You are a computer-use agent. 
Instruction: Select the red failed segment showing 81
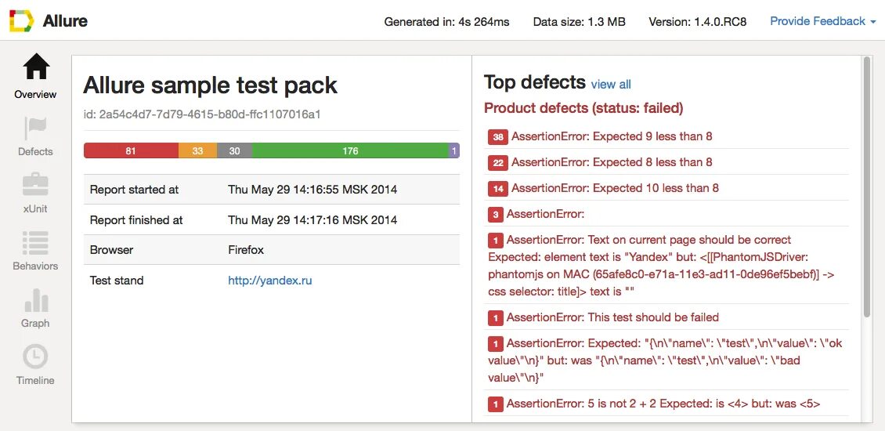pyautogui.click(x=131, y=150)
